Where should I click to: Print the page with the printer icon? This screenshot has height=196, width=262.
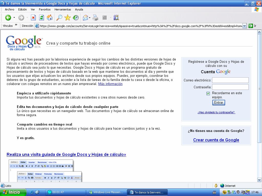point(95,18)
